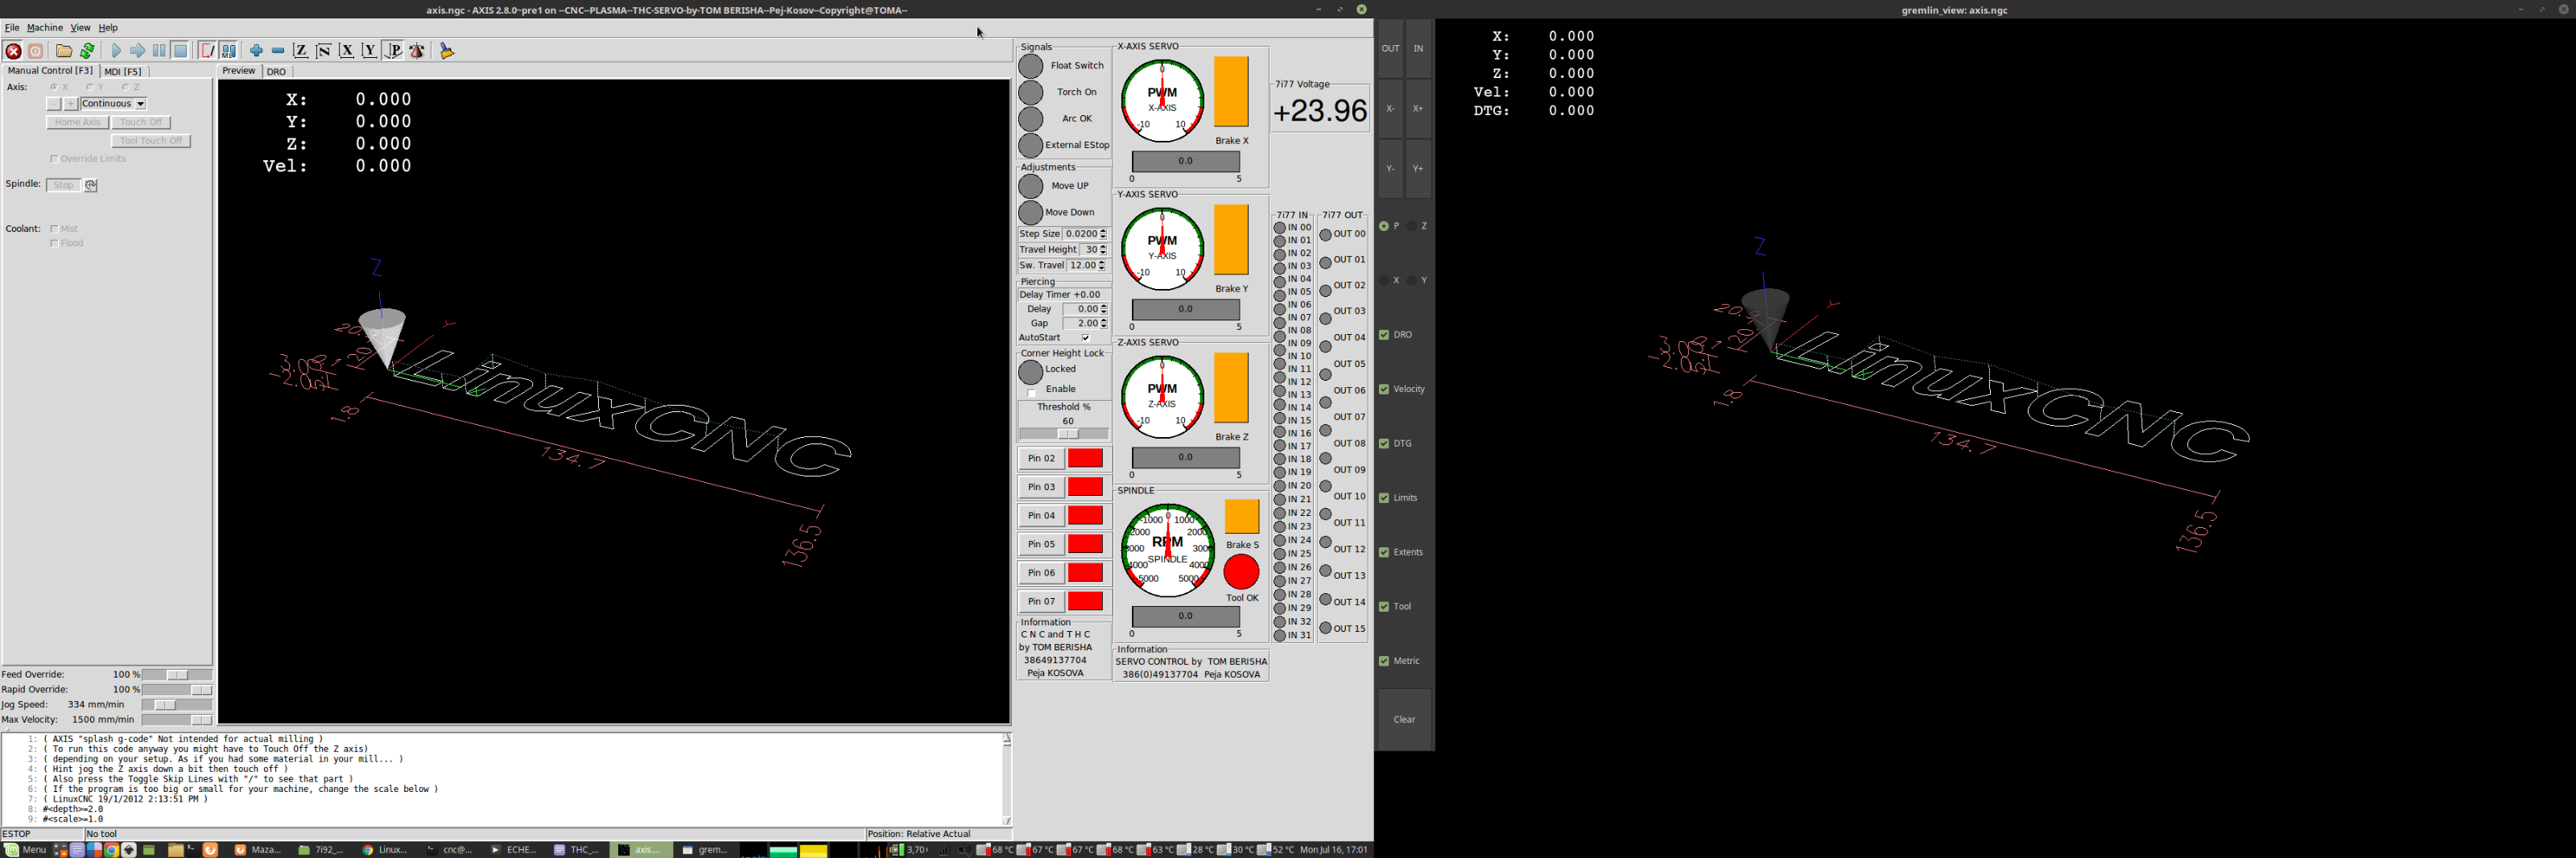2576x858 pixels.
Task: Adjust the Sw. Travel spinner arrows
Action: click(x=1103, y=266)
